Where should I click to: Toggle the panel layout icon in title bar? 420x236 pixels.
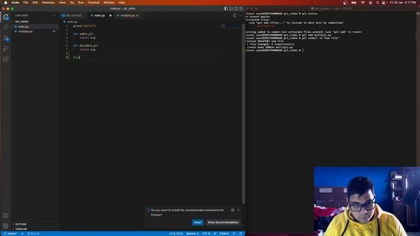231,9
